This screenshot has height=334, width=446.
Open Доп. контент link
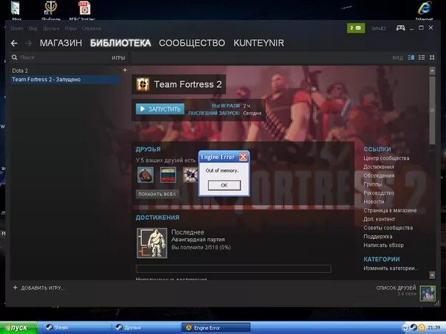379,219
